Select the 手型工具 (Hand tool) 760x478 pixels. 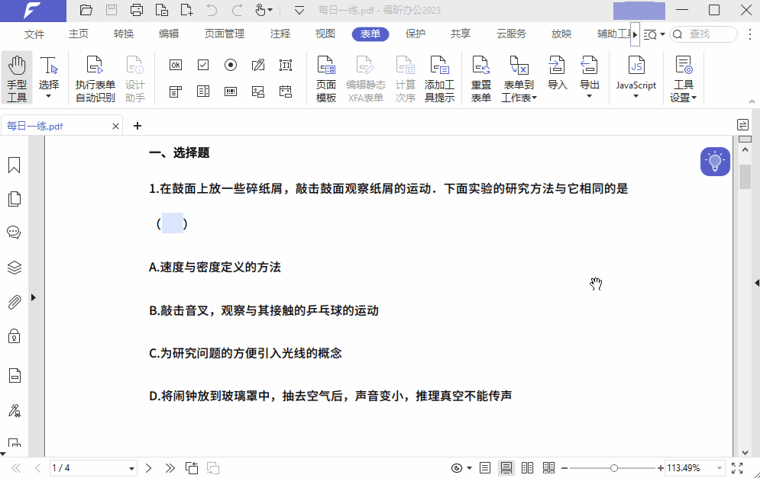(16, 76)
